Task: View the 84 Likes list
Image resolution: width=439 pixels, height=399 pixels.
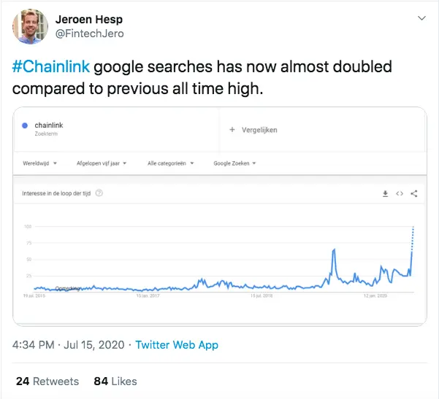Action: click(115, 381)
